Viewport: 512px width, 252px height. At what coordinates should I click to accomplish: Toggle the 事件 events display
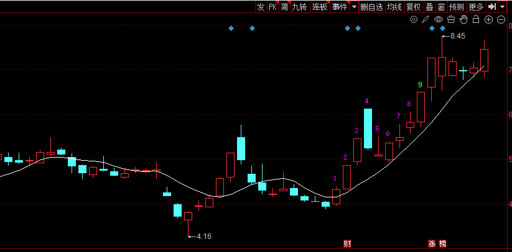[x=340, y=7]
